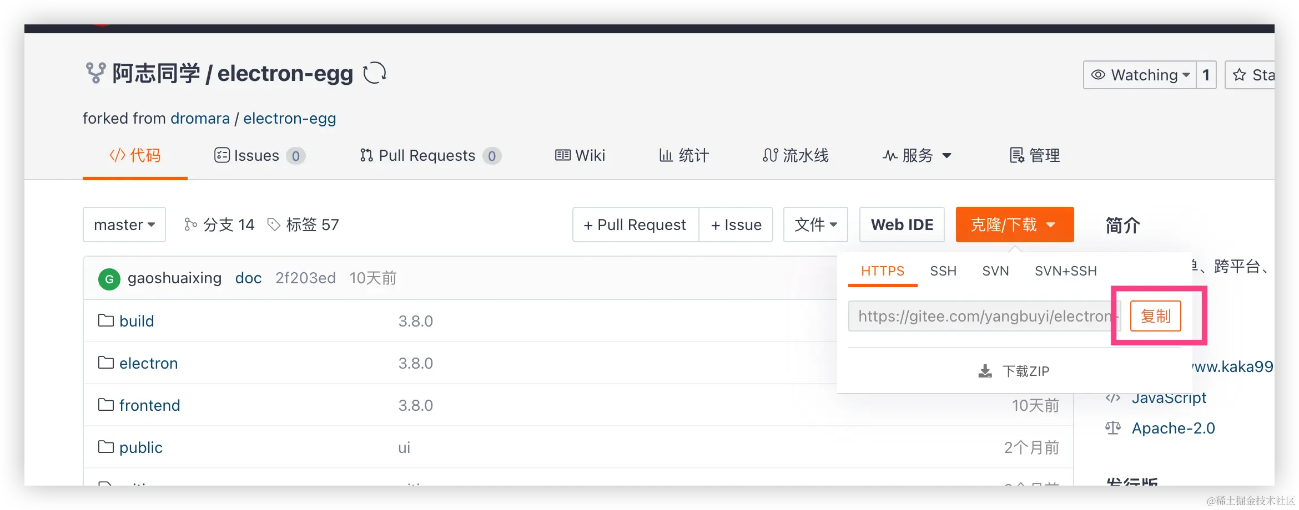Open the electron folder
Screen dimensions: 1299x510
(x=149, y=363)
